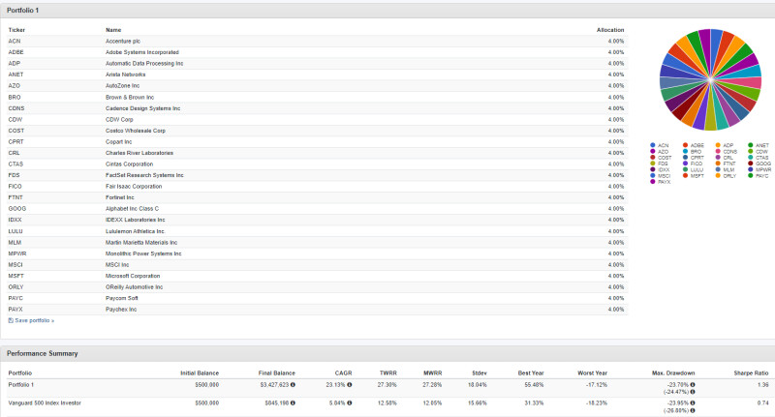Toggle IDXX marker in the chart legend
This screenshot has width=775, height=417.
click(x=653, y=169)
